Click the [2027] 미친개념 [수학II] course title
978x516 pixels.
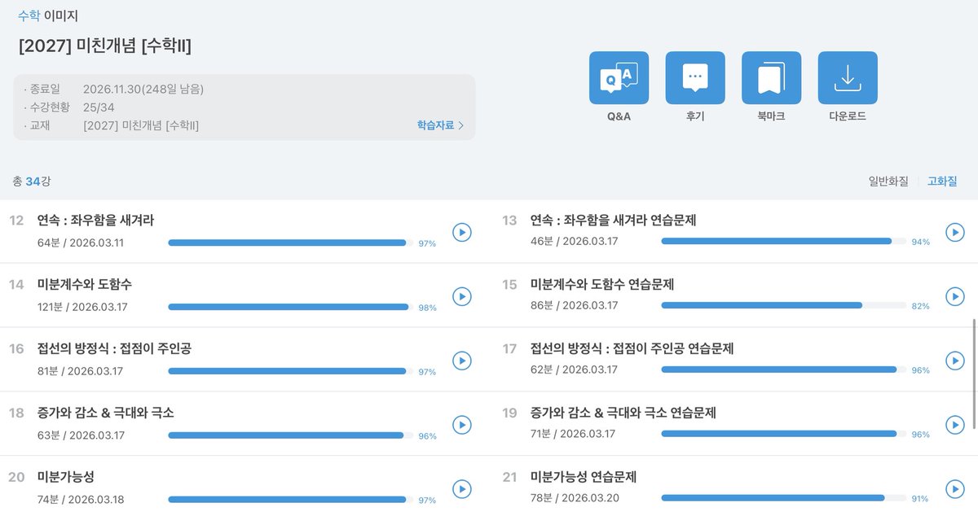pos(105,46)
